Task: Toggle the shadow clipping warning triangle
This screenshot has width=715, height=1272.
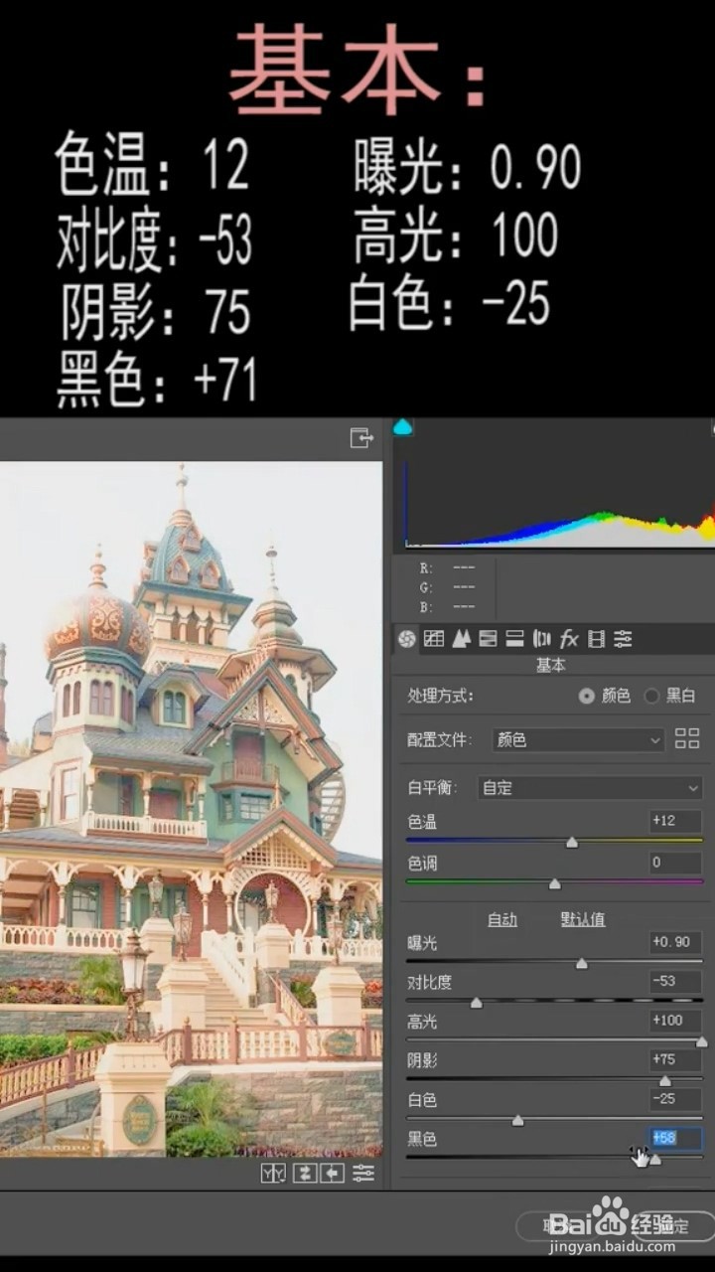Action: tap(402, 427)
